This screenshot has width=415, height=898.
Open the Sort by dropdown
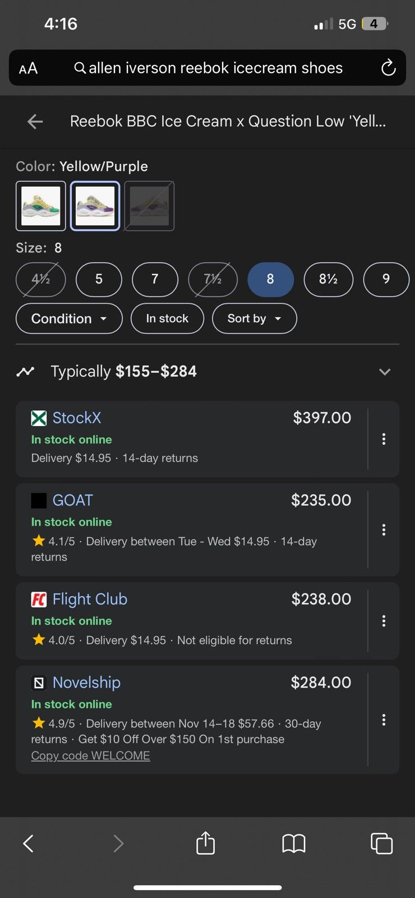[x=254, y=318]
